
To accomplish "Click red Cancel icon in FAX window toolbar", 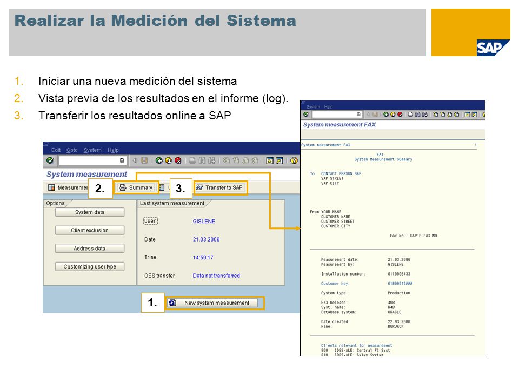I will pos(400,115).
